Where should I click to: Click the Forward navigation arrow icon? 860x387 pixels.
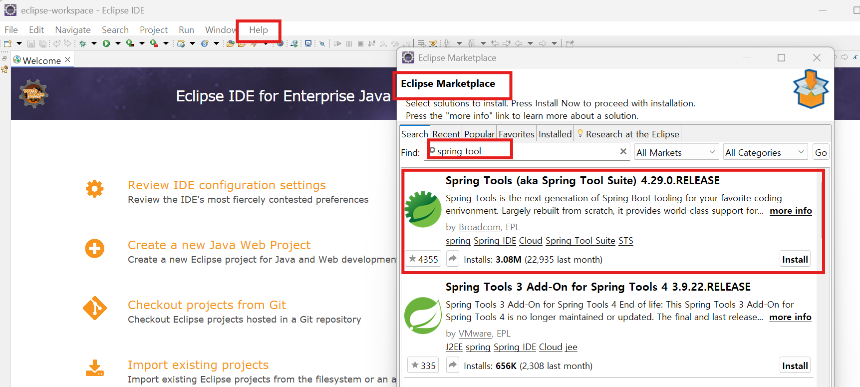(x=543, y=43)
